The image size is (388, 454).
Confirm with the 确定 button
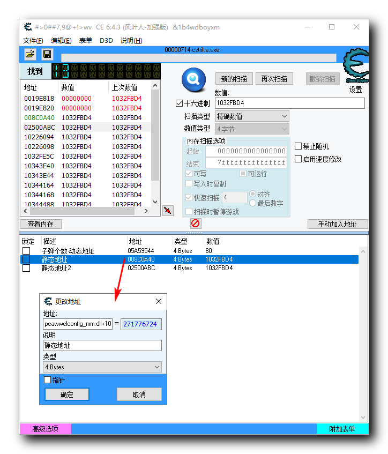67,395
